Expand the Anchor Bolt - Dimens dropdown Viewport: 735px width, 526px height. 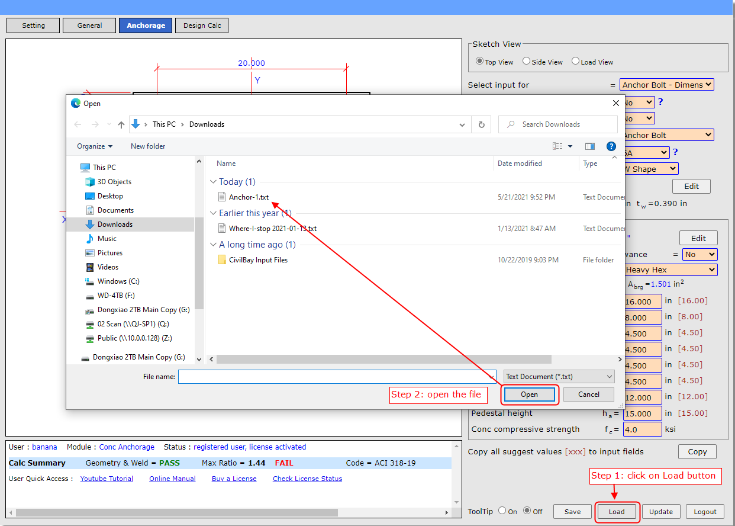click(666, 85)
